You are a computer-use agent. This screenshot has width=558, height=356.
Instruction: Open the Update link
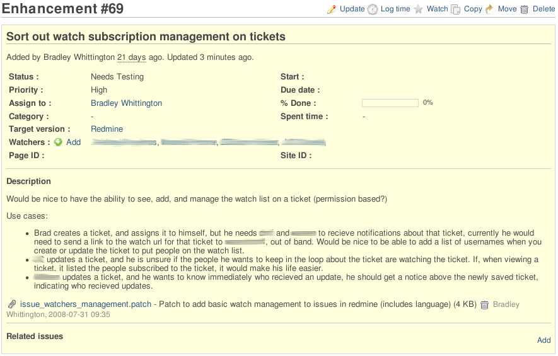click(x=352, y=9)
